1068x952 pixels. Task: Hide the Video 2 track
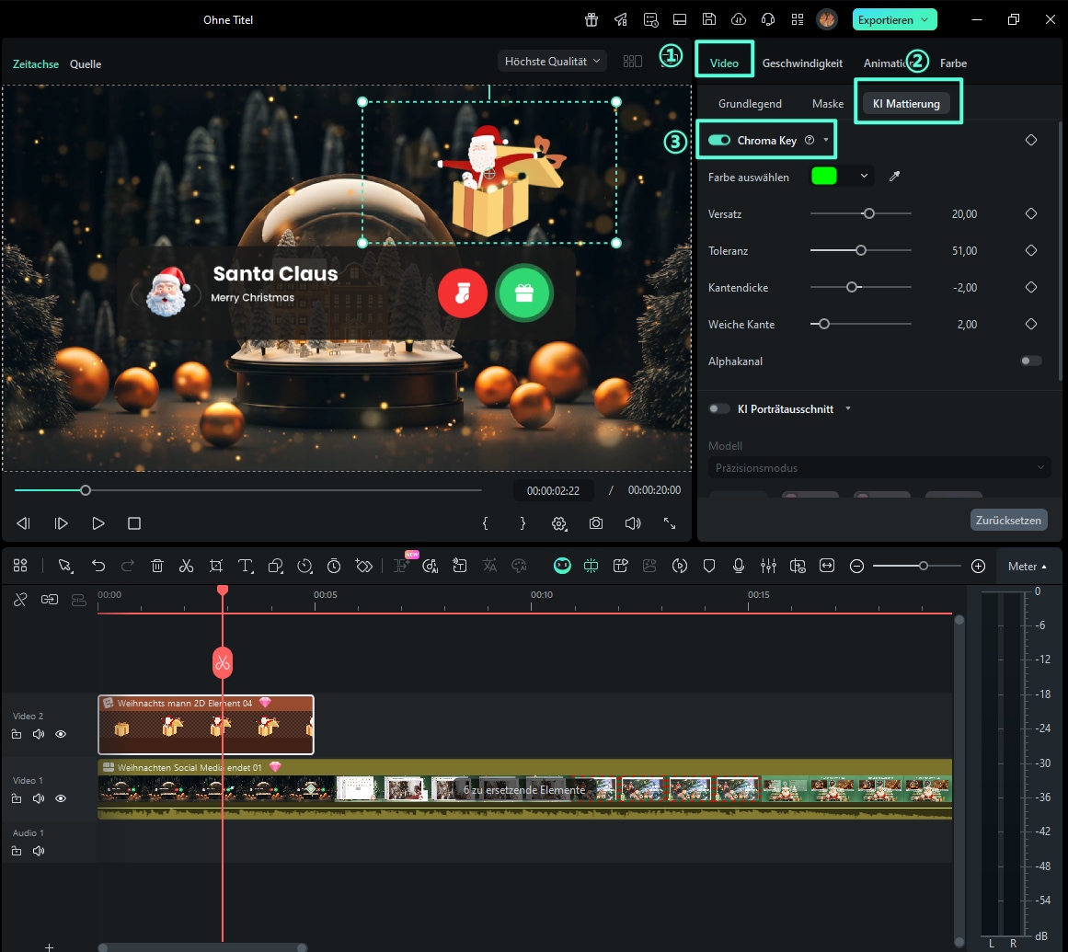[x=61, y=734]
